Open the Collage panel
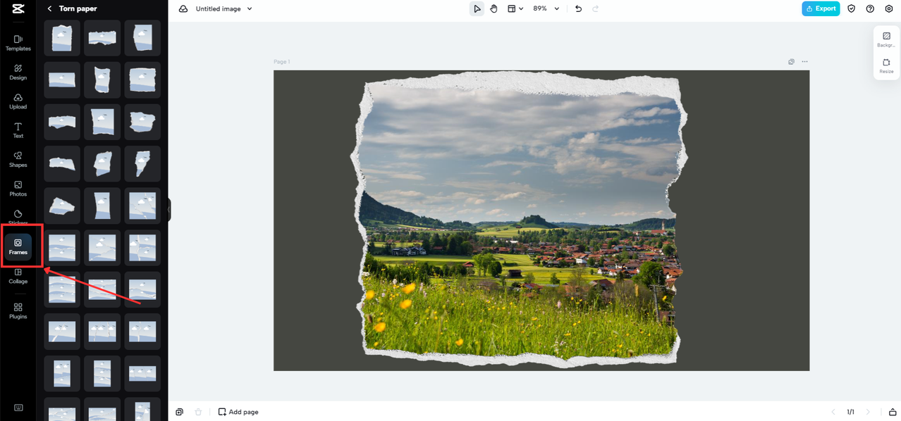This screenshot has height=421, width=901. point(18,276)
